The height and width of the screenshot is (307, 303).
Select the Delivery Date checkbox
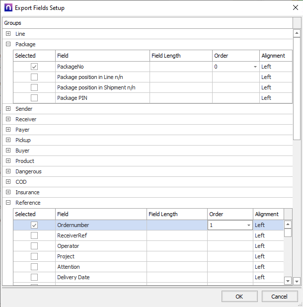(34, 277)
